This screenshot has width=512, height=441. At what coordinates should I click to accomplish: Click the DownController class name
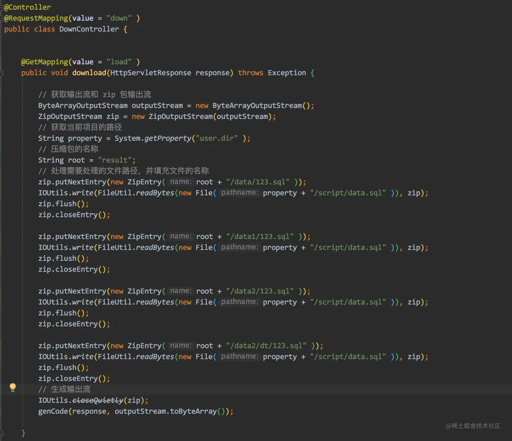(89, 29)
